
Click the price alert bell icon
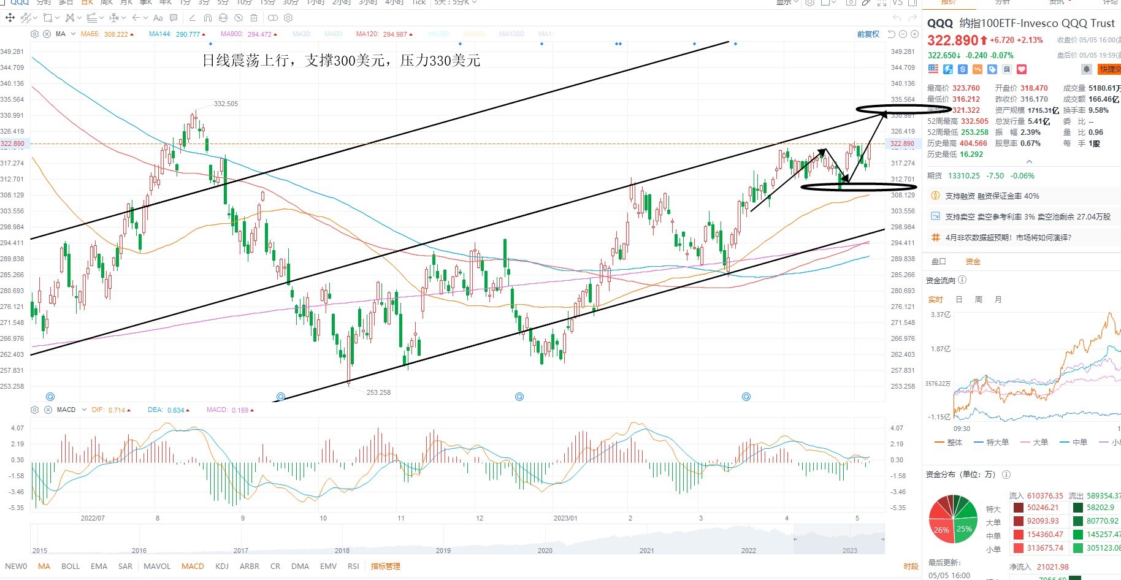click(1087, 69)
